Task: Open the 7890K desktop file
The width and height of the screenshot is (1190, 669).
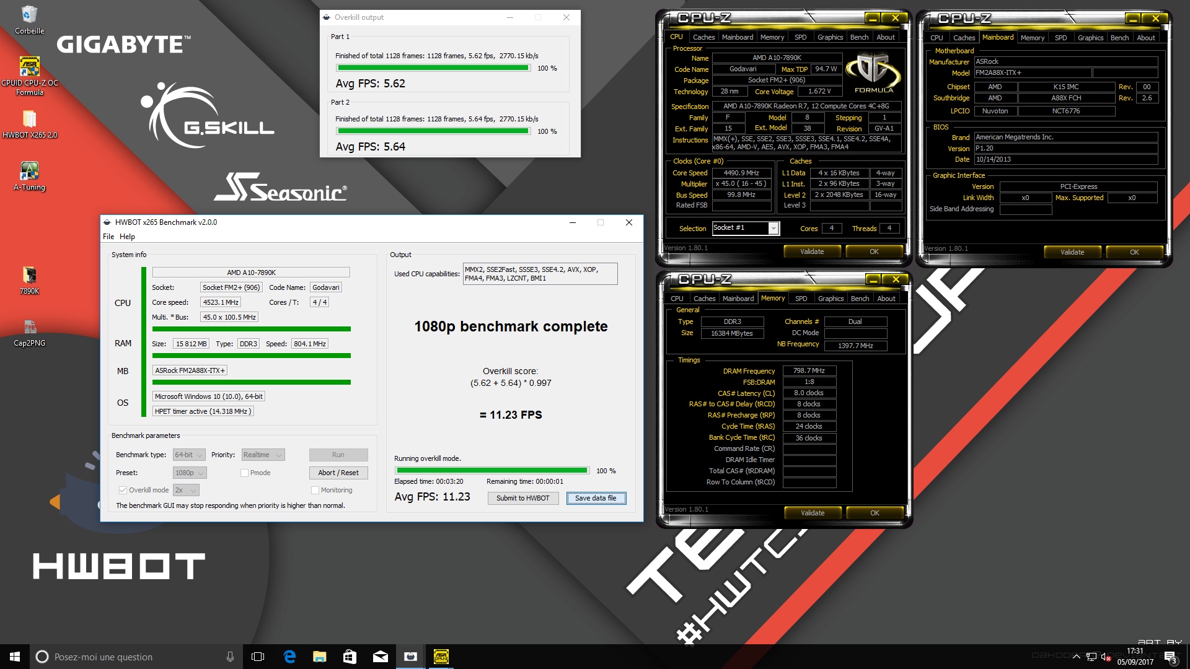Action: (29, 280)
